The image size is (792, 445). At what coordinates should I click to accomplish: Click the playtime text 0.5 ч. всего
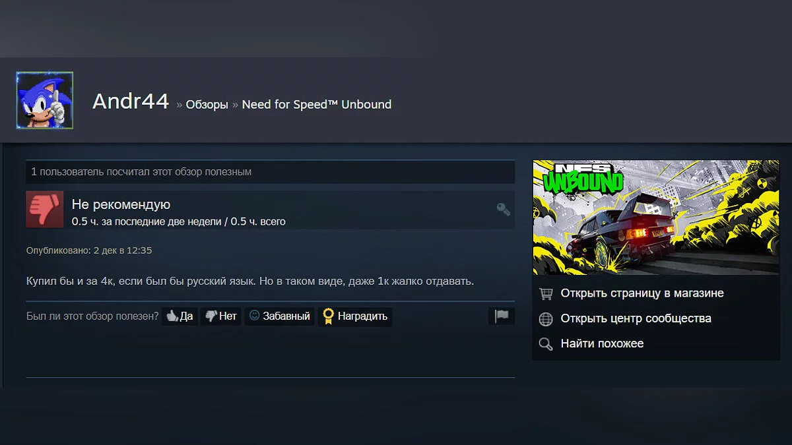[258, 222]
